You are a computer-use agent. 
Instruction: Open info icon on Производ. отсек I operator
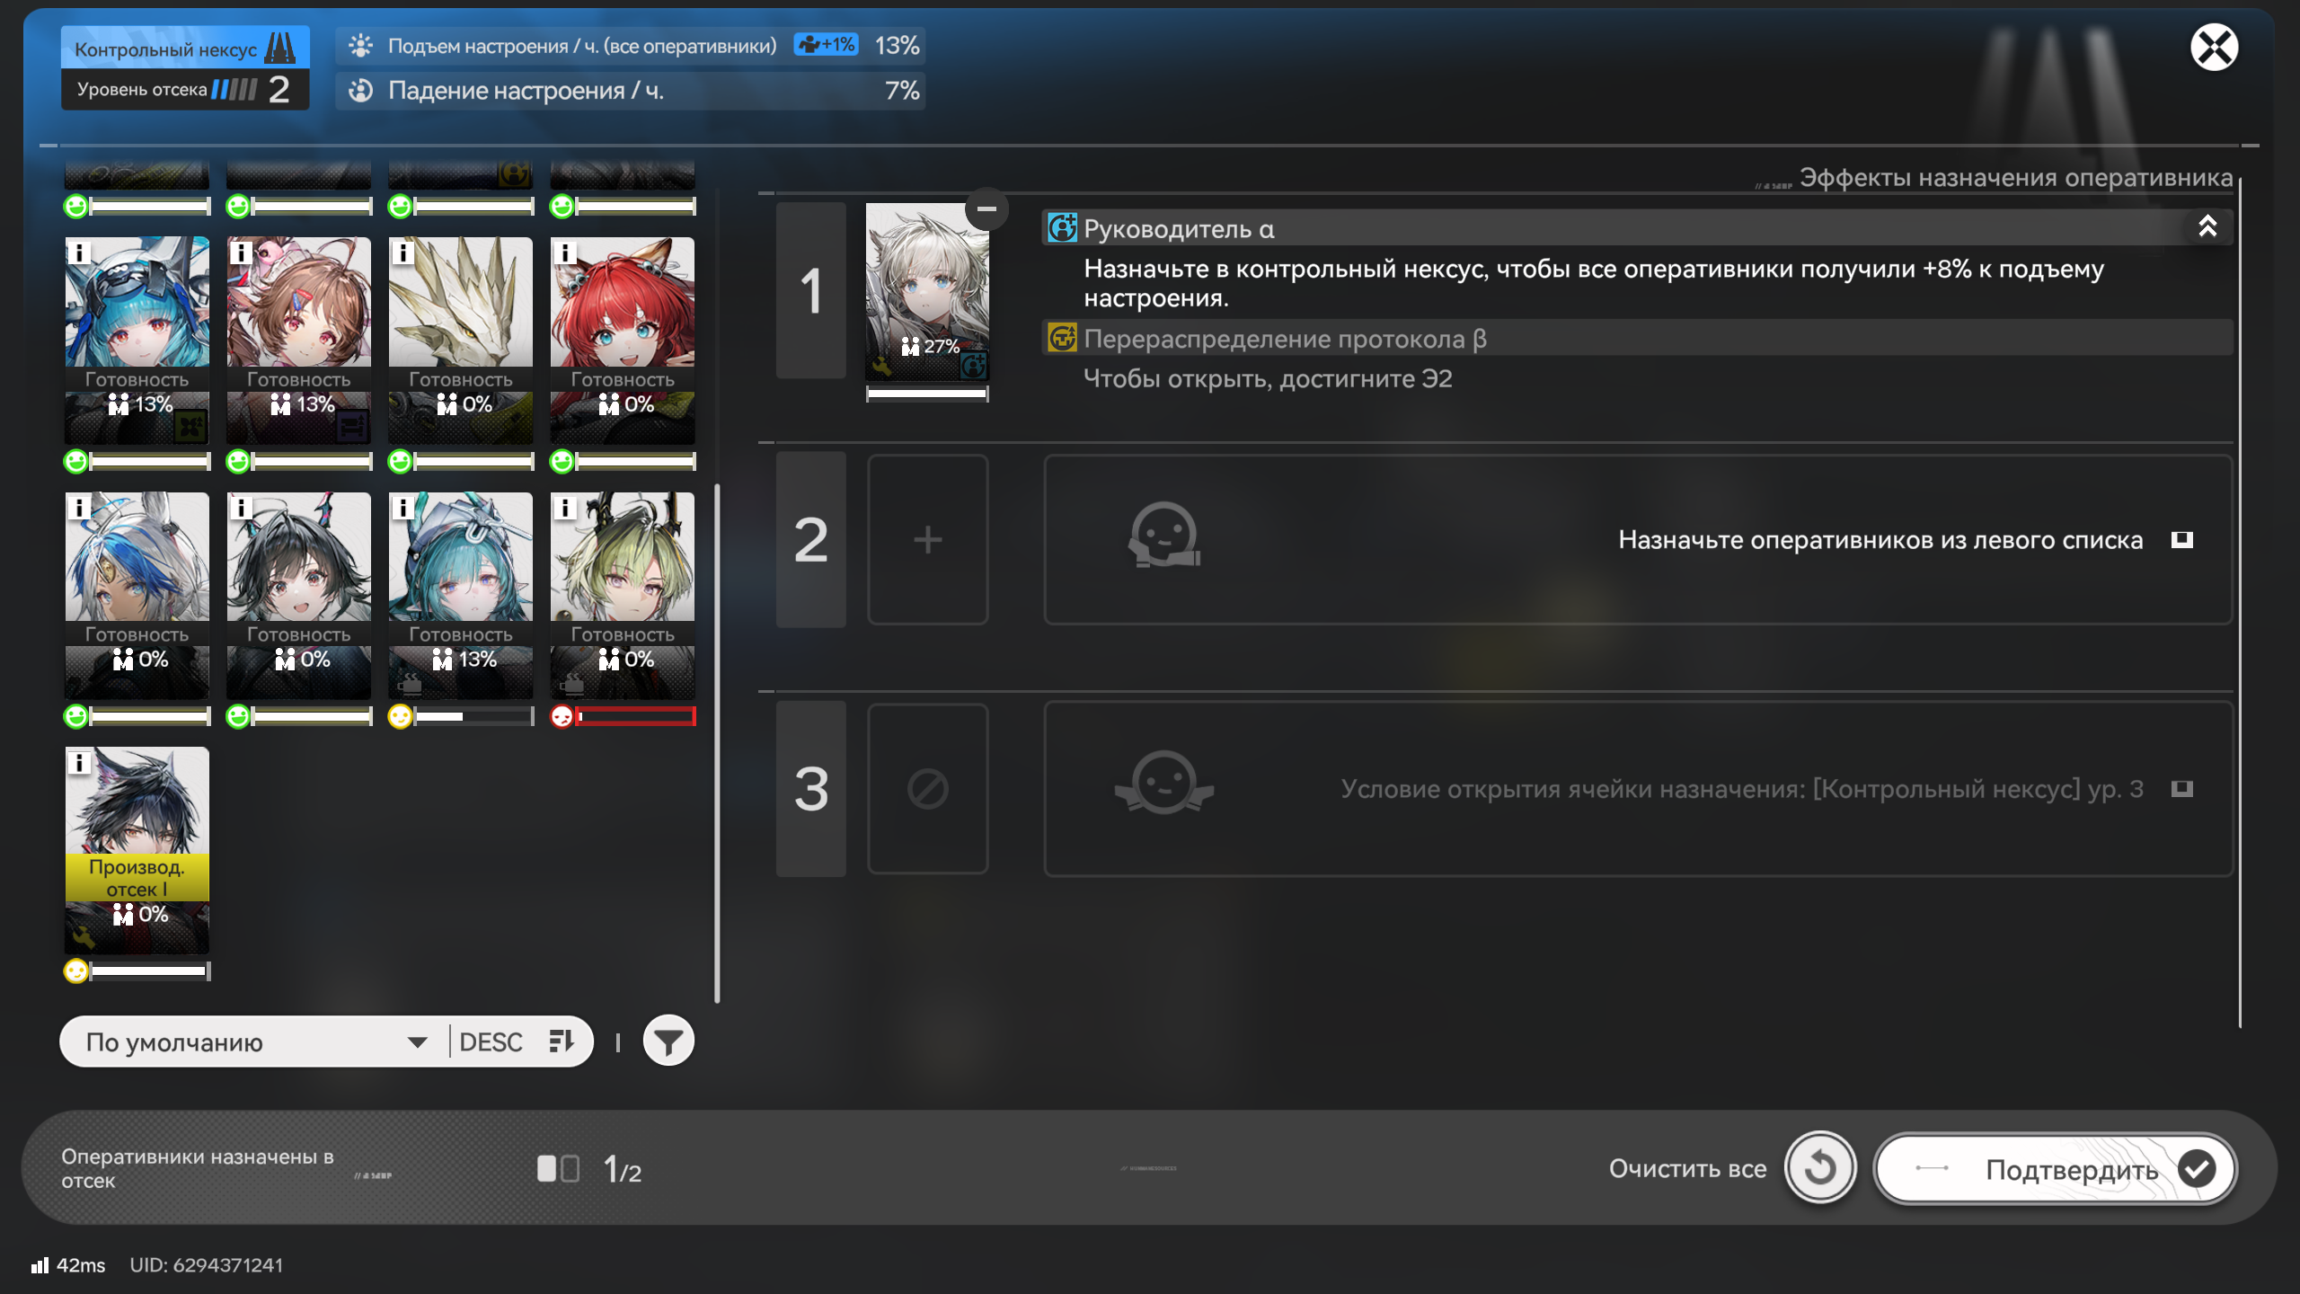tap(79, 763)
